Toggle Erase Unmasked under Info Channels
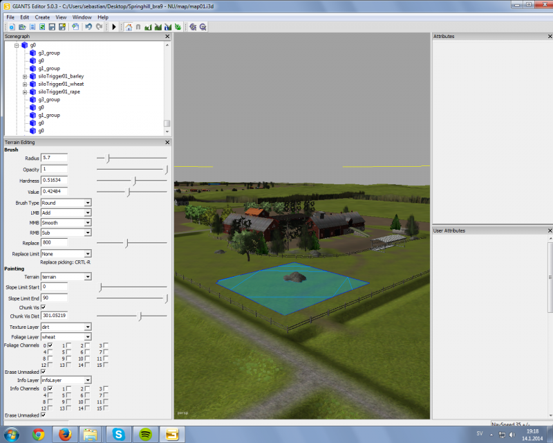553x443 pixels. [x=44, y=415]
